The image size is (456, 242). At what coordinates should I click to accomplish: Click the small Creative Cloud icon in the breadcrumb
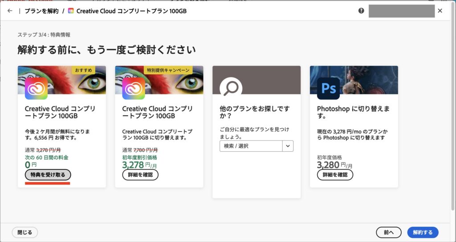pyautogui.click(x=71, y=11)
